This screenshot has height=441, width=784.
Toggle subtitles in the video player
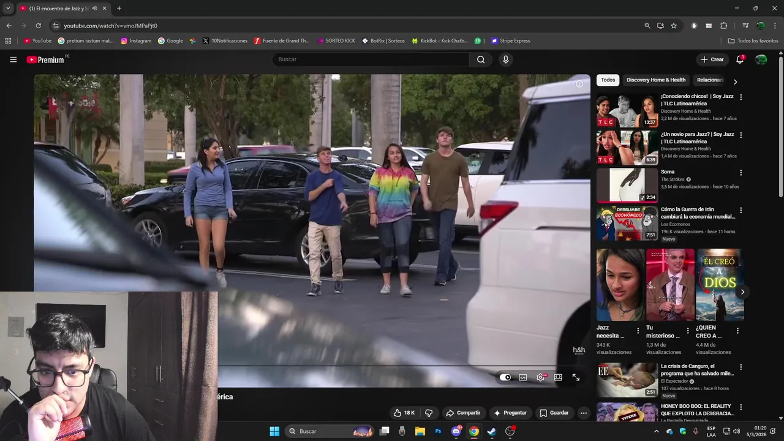point(523,377)
